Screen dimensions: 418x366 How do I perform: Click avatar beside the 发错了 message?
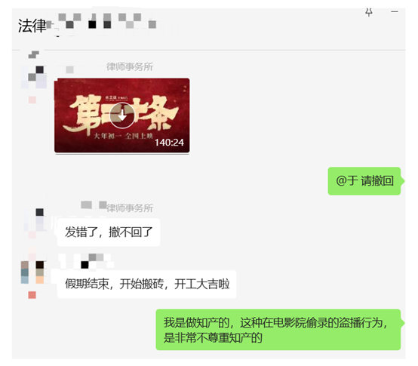[34, 220]
